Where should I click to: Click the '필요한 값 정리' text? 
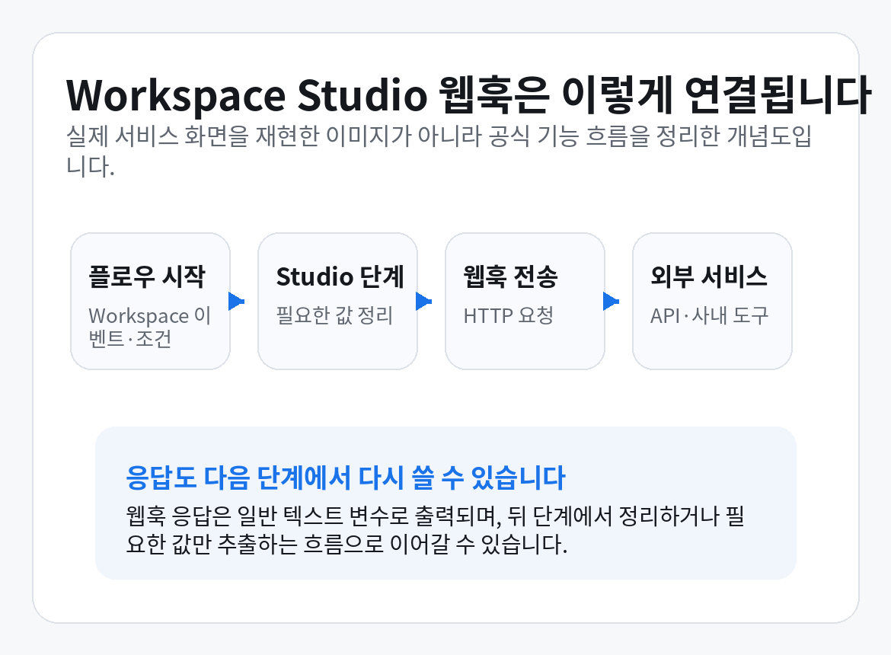334,315
